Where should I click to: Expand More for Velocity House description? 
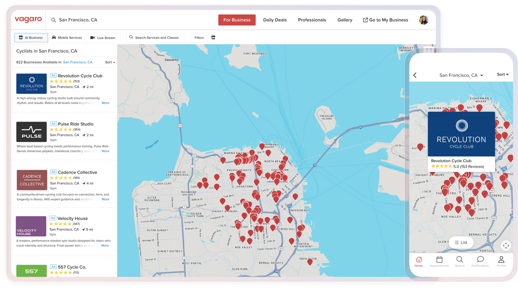[x=105, y=246]
